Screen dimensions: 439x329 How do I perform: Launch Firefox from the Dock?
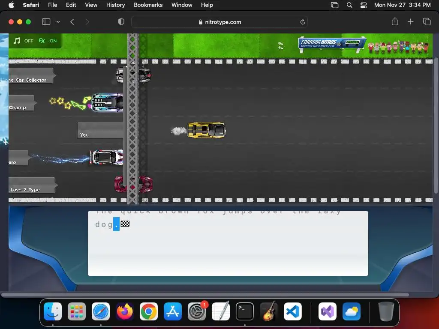(x=125, y=311)
